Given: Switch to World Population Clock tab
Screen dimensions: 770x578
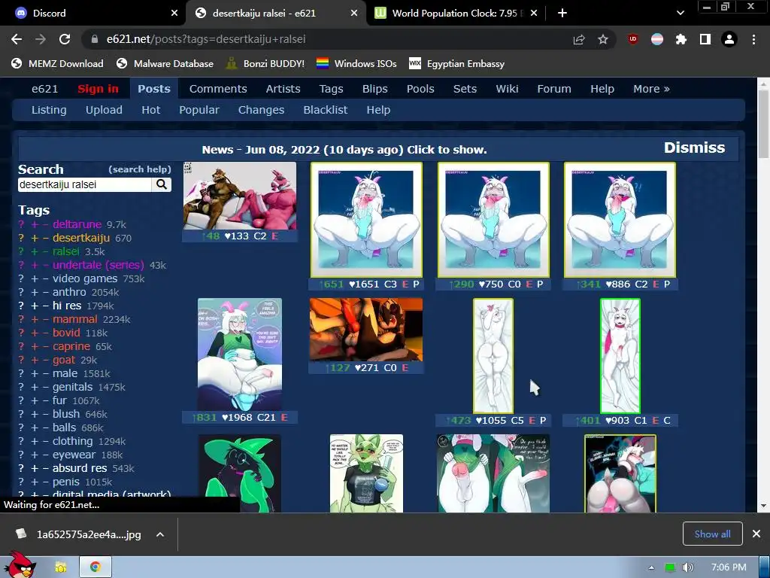Looking at the screenshot, I should click(x=454, y=14).
